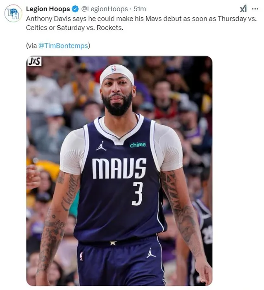Click the tweet text about Mavs debut
Screen dimensions: 264x290
click(141, 23)
